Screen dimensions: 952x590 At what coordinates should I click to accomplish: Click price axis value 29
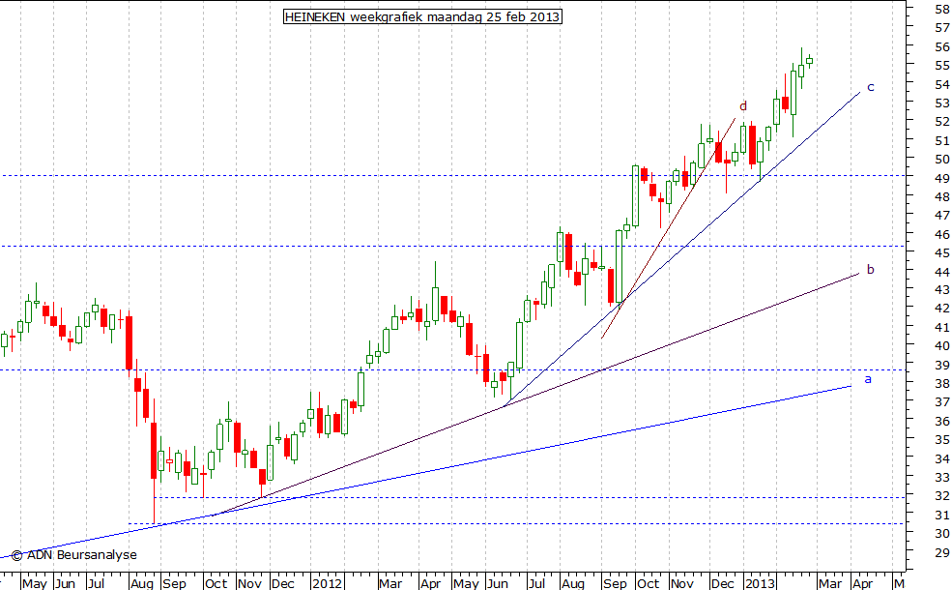(942, 553)
